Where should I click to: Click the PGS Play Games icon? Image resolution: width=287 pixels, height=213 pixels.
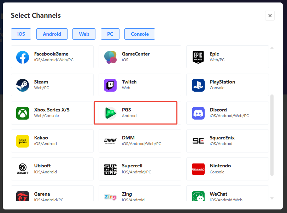[x=110, y=113]
